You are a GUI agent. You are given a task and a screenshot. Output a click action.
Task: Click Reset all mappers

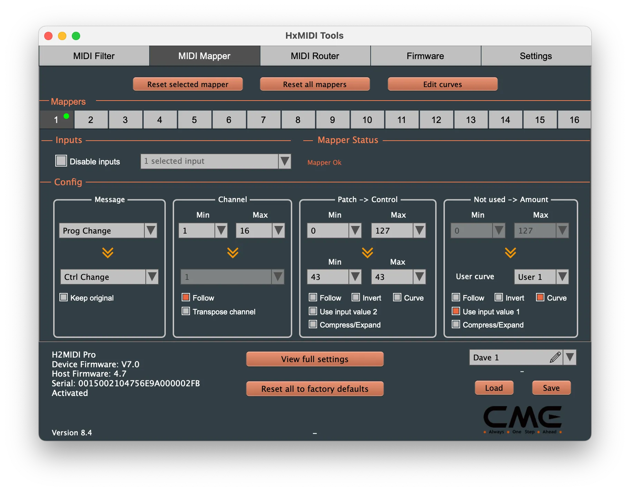pyautogui.click(x=315, y=84)
